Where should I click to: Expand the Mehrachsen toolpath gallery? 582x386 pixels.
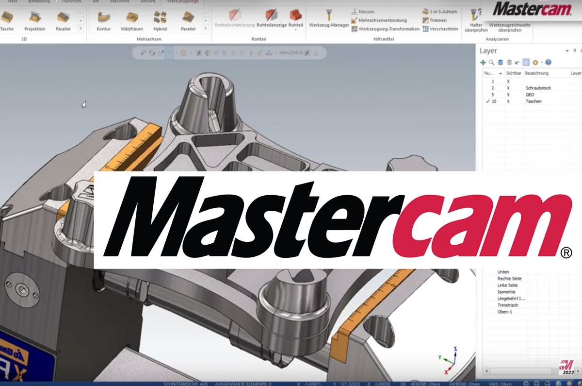coord(206,29)
